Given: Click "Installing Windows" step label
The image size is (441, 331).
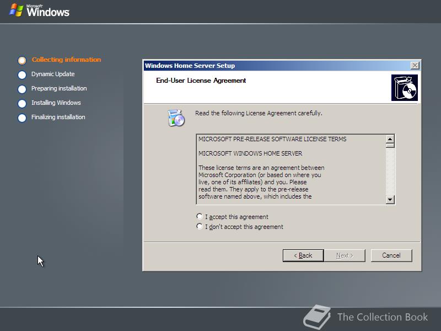Looking at the screenshot, I should tap(56, 103).
